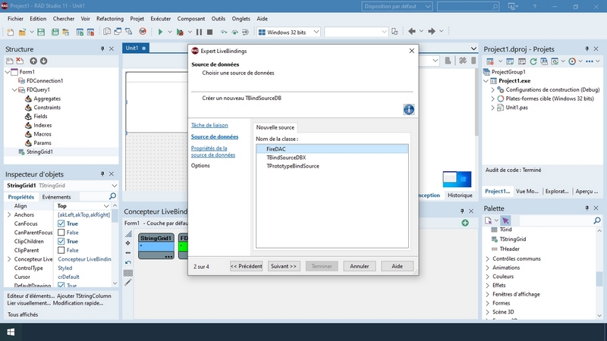Click the Suivant >> button
The height and width of the screenshot is (341, 607).
284,266
